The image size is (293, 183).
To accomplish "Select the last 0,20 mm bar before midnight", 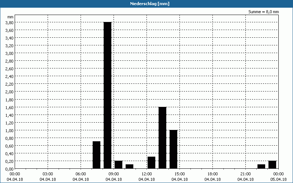I will [272, 165].
